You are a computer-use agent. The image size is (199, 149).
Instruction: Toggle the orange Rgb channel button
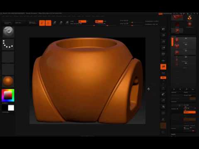(x=82, y=22)
